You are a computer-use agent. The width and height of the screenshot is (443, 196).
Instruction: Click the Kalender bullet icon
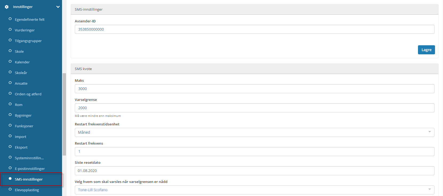click(x=10, y=62)
